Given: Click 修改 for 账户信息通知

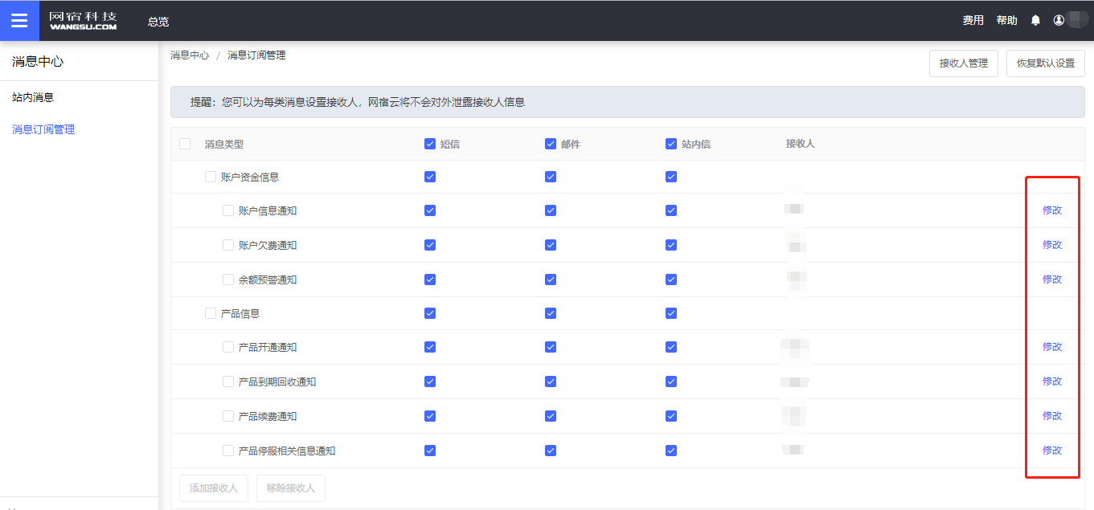Looking at the screenshot, I should click(1051, 210).
